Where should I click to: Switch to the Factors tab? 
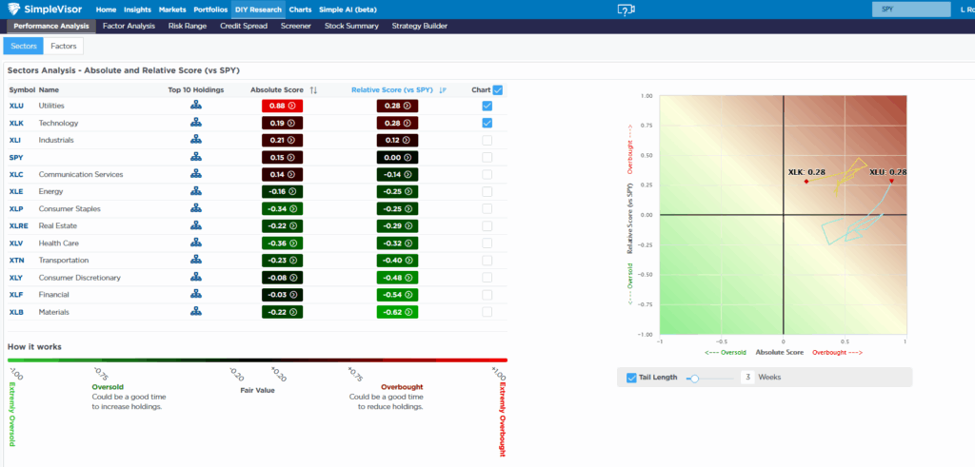pos(63,46)
